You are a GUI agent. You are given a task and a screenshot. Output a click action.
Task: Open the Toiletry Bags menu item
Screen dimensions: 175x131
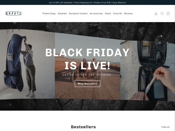click(x=49, y=13)
